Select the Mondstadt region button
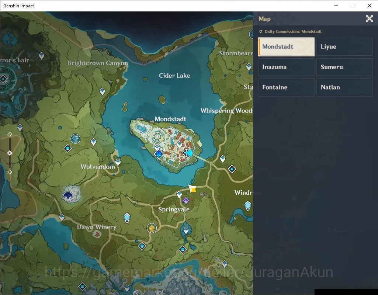This screenshot has height=295, width=378. point(286,47)
